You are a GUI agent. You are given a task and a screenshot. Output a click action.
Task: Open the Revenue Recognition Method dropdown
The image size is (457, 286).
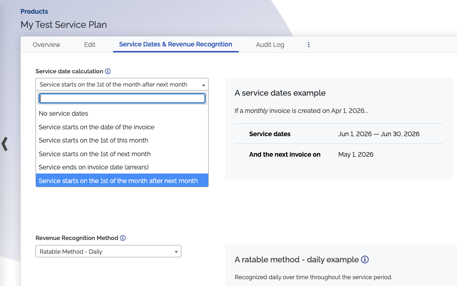point(108,251)
